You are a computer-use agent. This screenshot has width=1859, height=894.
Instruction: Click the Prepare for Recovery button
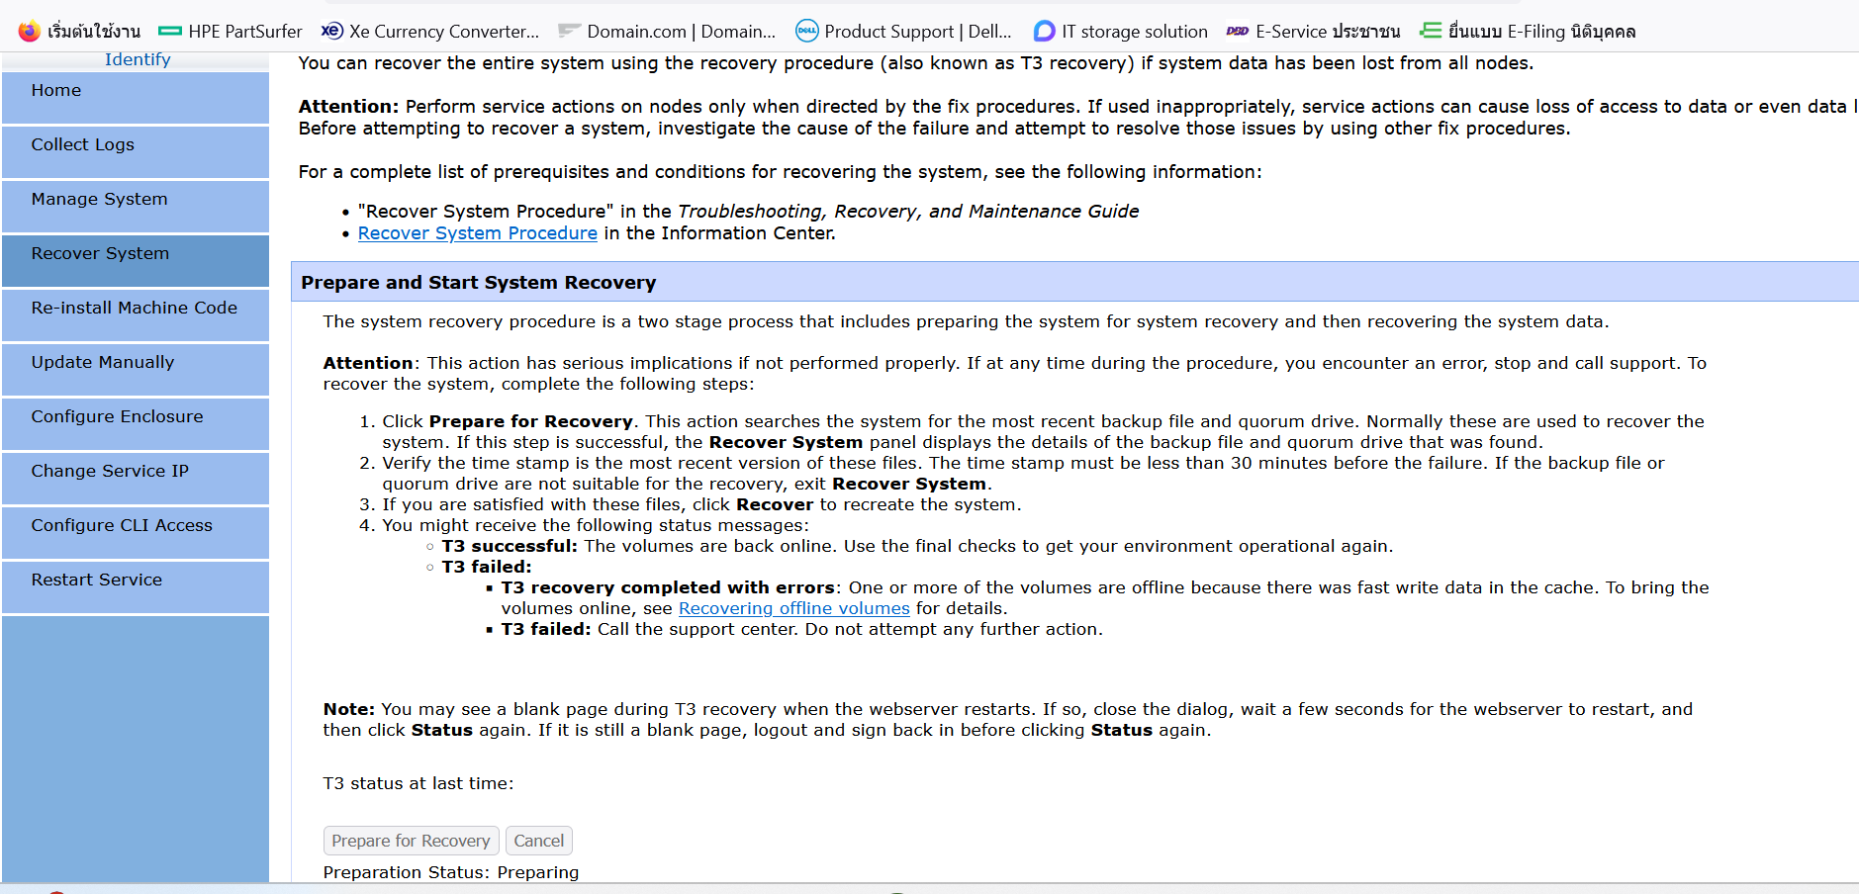(411, 841)
